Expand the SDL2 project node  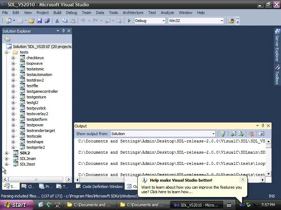point(6,153)
